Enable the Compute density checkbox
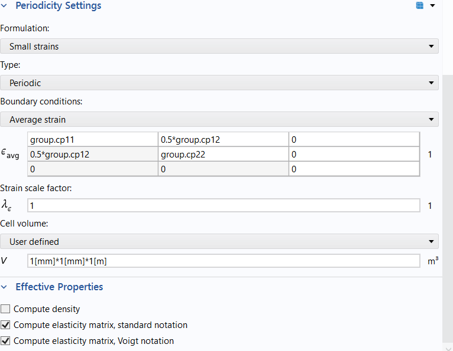453x351 pixels. (6, 309)
